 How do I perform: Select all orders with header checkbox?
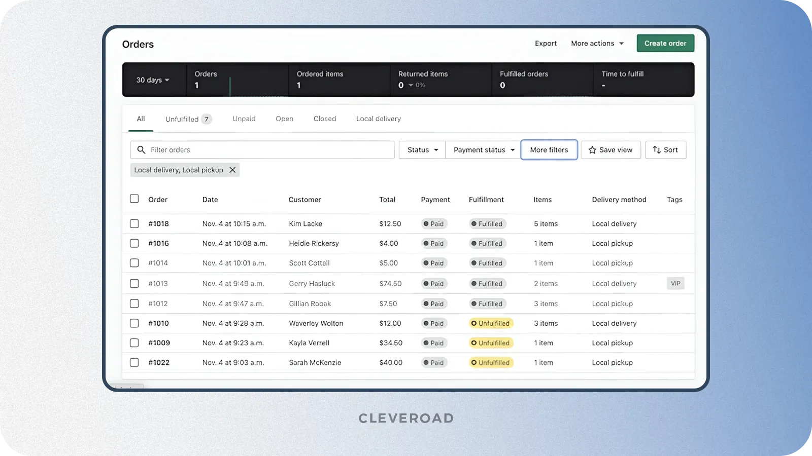[x=134, y=199]
